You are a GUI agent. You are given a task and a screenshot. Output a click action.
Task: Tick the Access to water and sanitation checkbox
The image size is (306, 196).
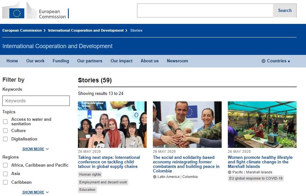[5, 121]
